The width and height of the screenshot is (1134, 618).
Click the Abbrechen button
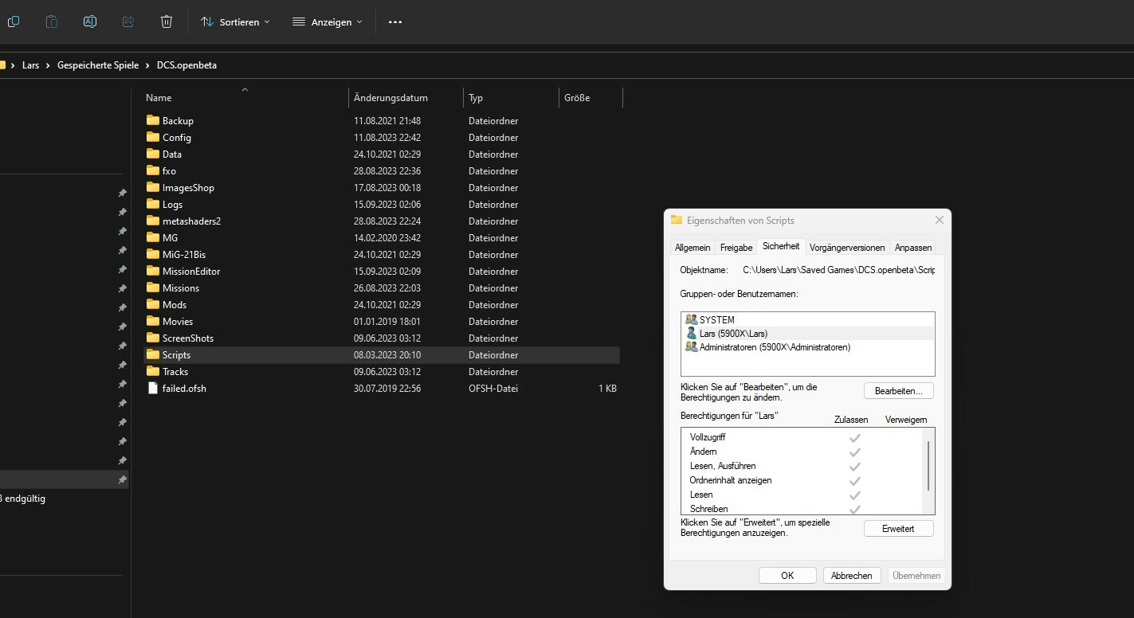coord(852,575)
